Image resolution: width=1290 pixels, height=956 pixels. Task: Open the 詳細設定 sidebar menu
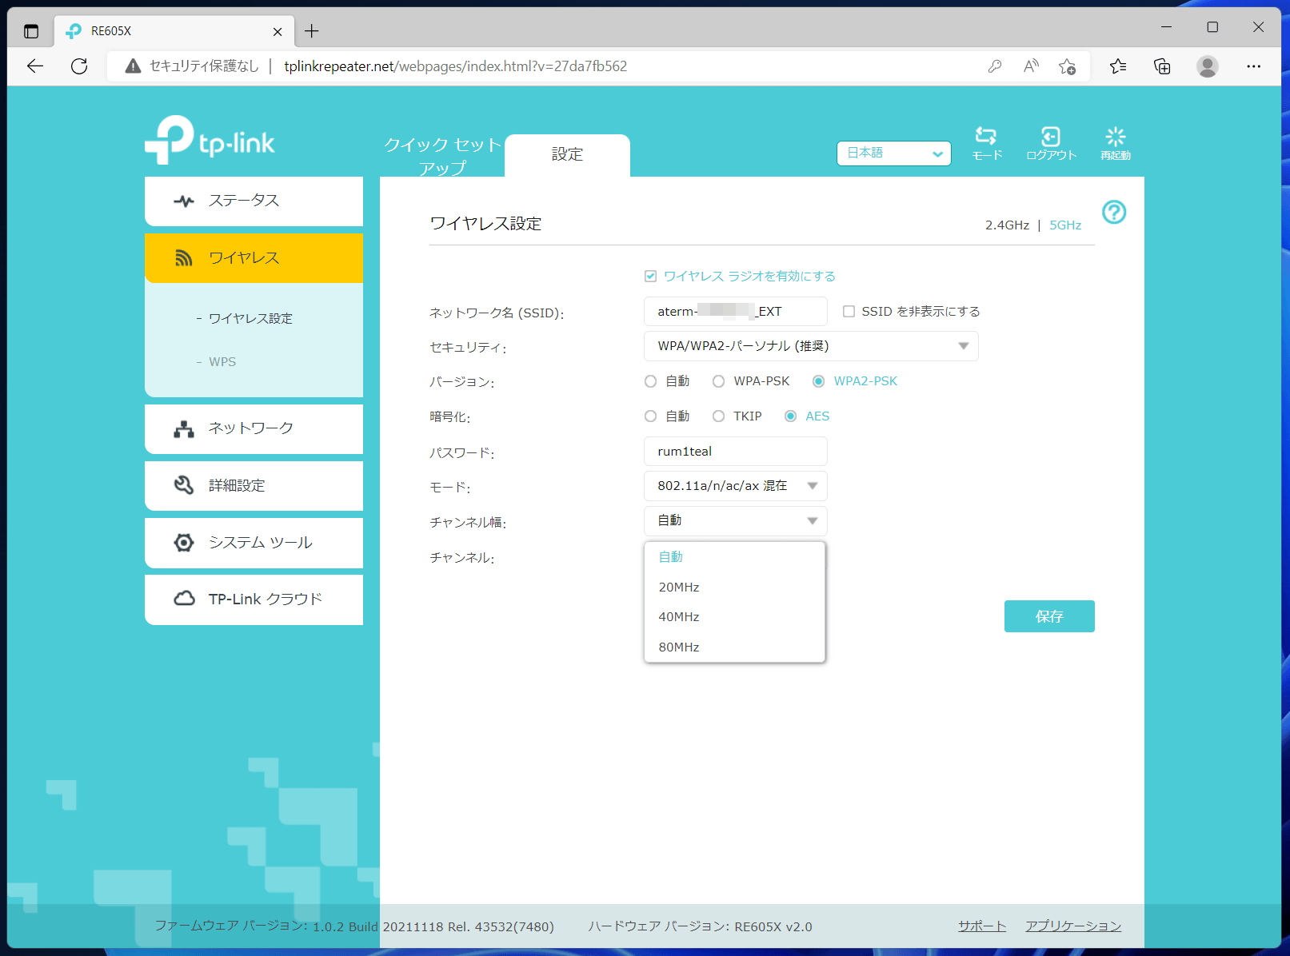[254, 486]
